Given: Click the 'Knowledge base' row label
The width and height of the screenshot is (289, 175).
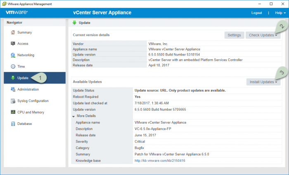Looking at the screenshot, I should (88, 161).
